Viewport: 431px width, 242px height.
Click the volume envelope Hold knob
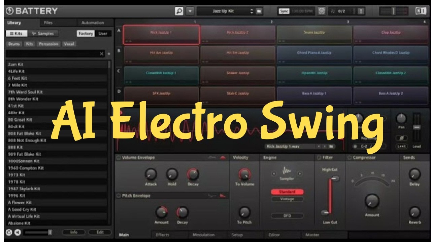pyautogui.click(x=172, y=174)
